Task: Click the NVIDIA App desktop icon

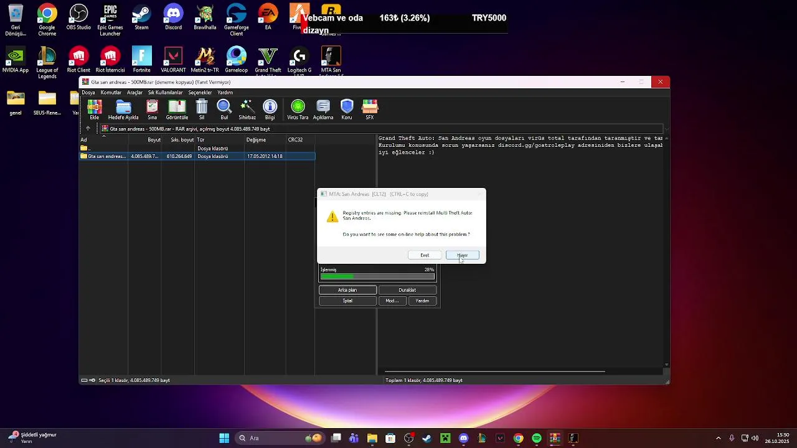Action: 16,60
